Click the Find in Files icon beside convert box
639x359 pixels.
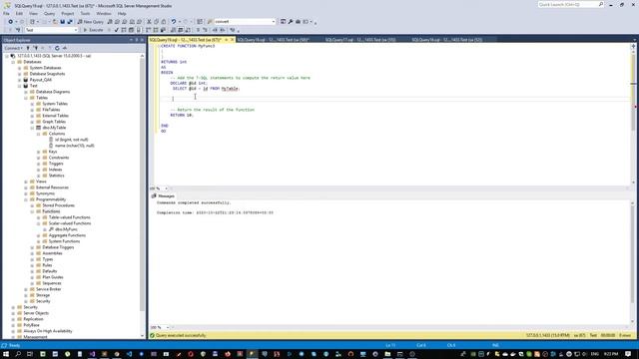211,22
